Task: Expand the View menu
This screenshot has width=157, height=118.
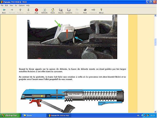Action: [11, 5]
